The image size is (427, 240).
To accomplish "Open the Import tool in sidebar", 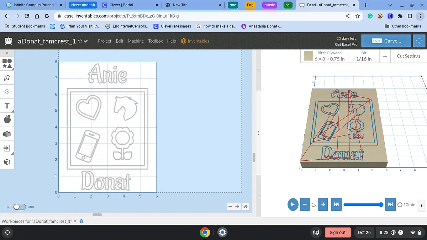I will click(x=7, y=148).
